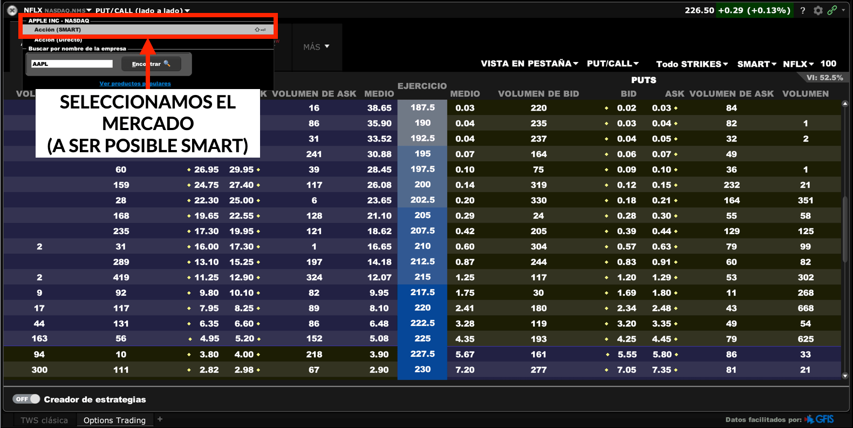Screen dimensions: 853x428
Task: Click put ask 0.04 on strike 190
Action: point(662,124)
